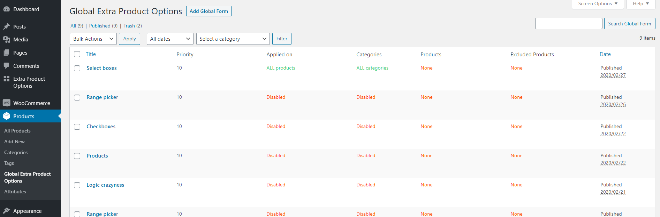Check the Checkboxes row checkbox
The width and height of the screenshot is (660, 217).
(77, 127)
